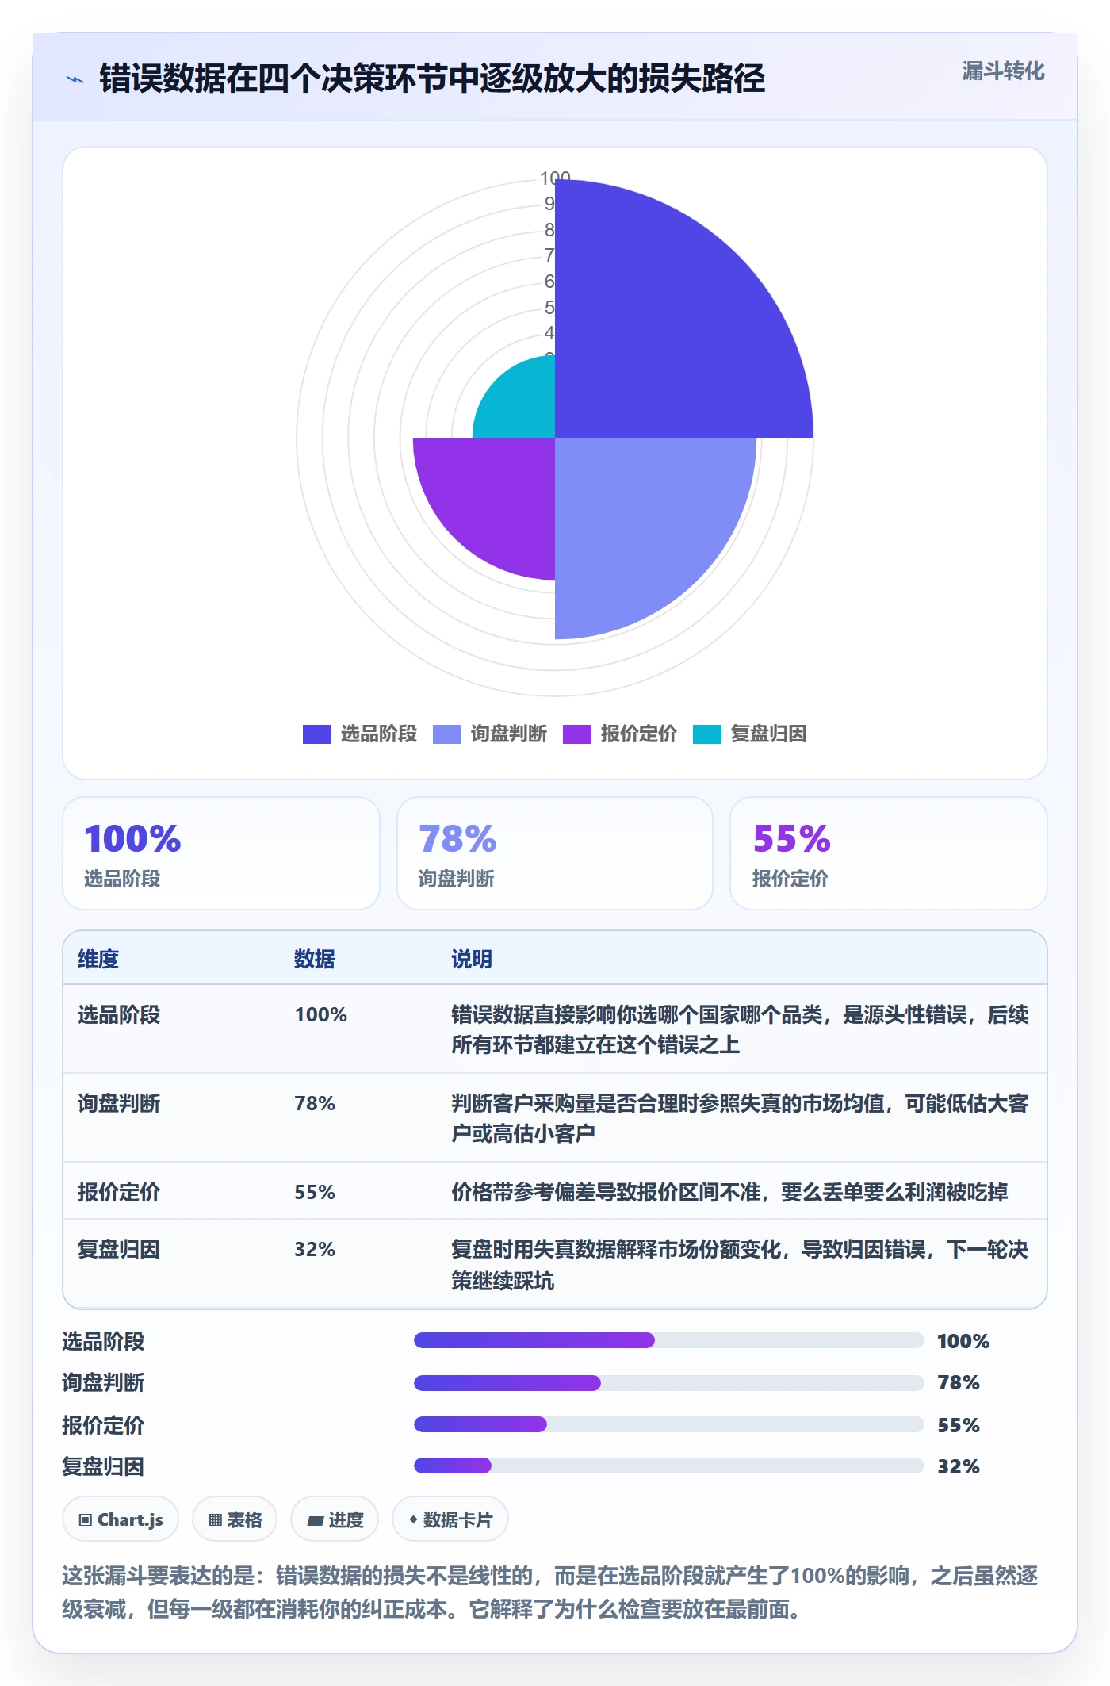This screenshot has height=1686, width=1110.
Task: Toggle 选品阶段 legend item in chart
Action: pos(360,734)
